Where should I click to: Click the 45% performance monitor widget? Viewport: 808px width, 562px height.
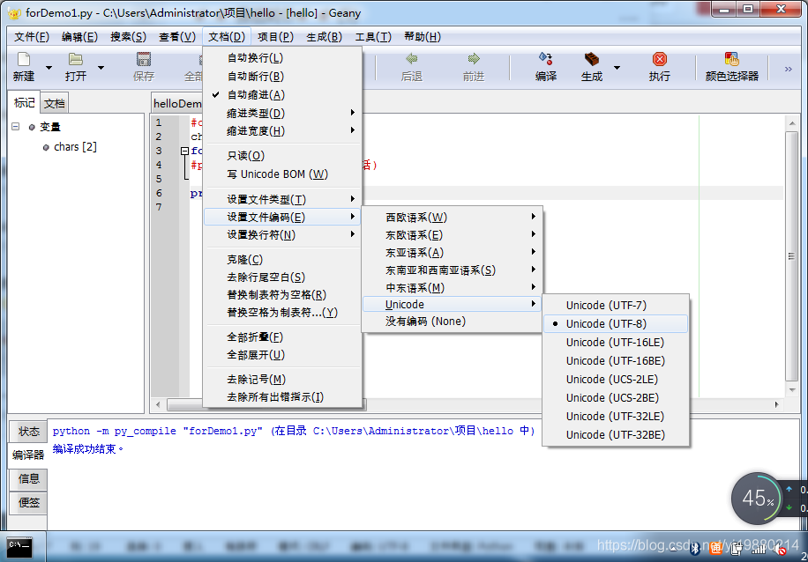[x=756, y=499]
